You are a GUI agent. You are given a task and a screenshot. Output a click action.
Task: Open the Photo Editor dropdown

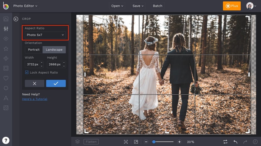tap(25, 6)
